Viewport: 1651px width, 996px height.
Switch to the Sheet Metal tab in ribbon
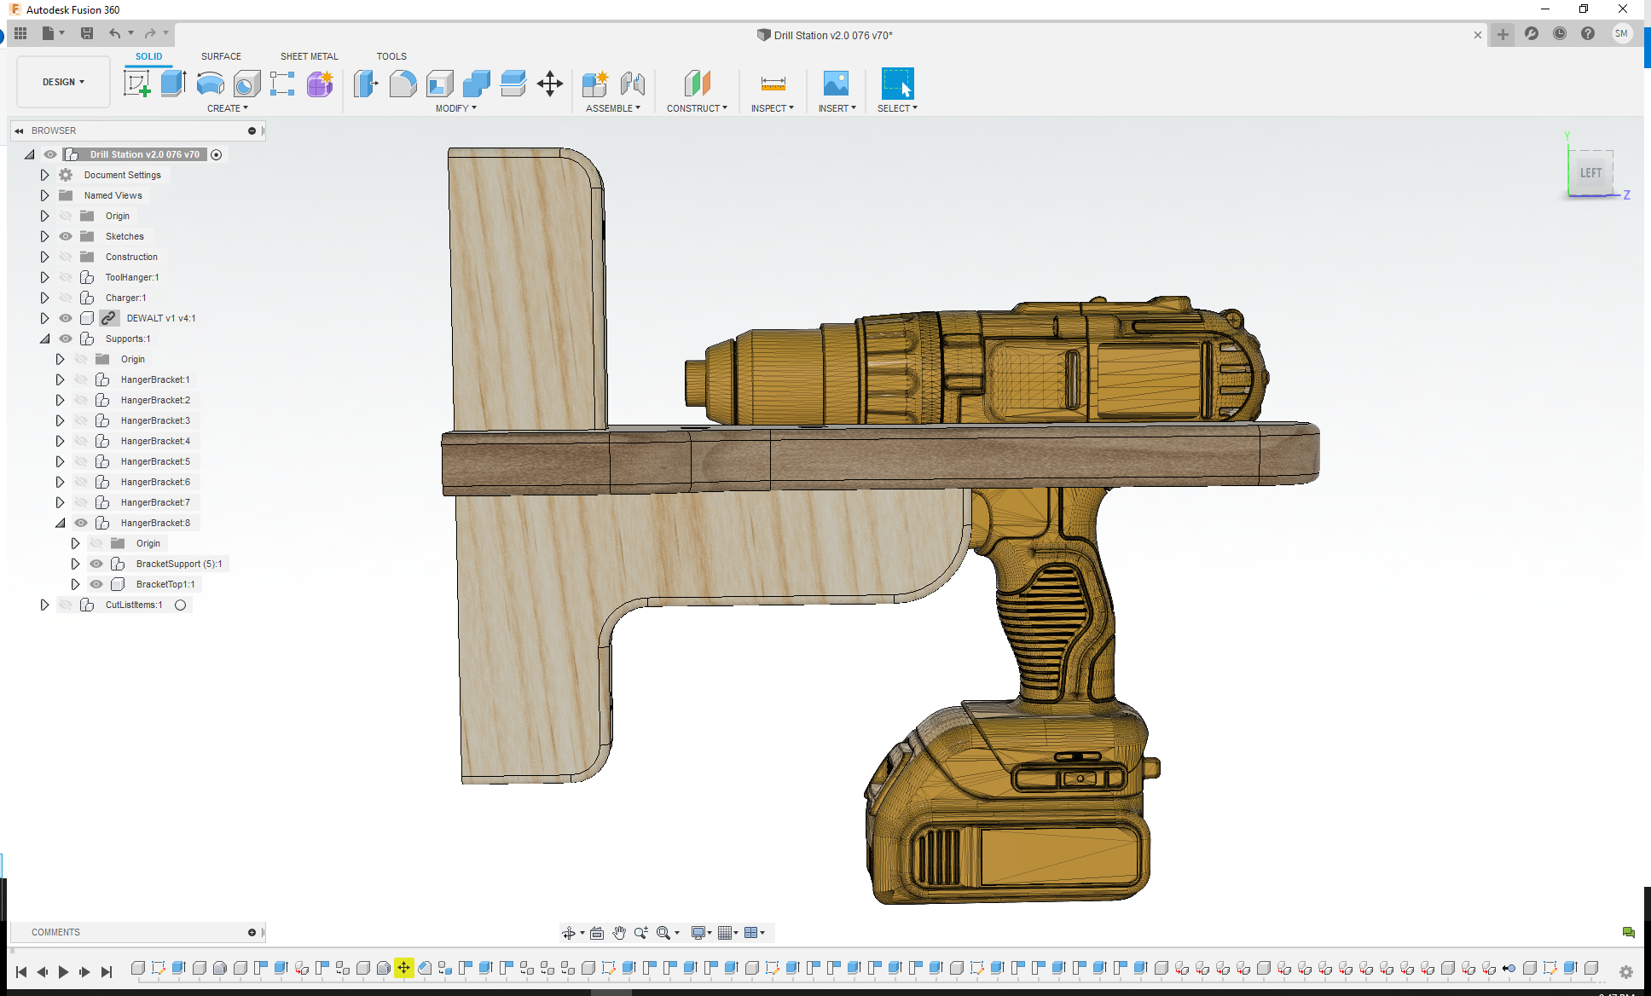(x=308, y=55)
